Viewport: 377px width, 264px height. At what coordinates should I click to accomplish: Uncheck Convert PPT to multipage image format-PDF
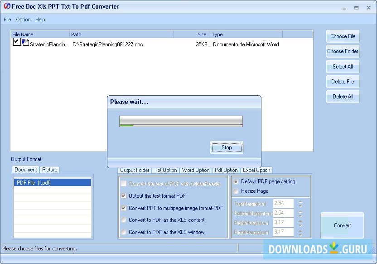tap(124, 208)
